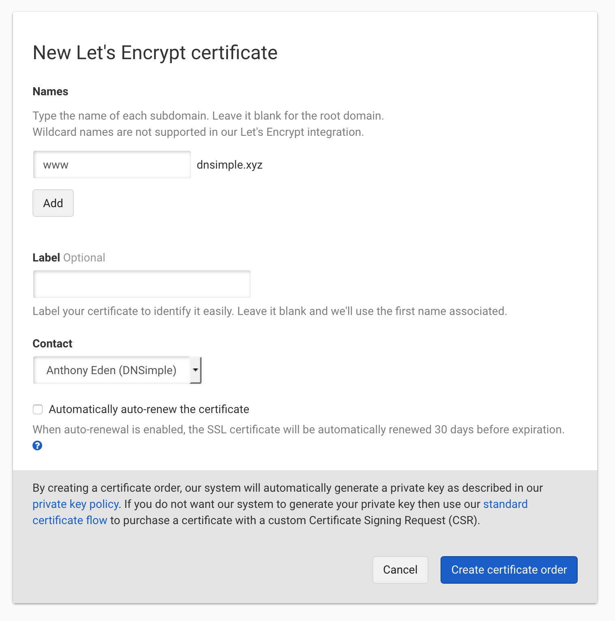The width and height of the screenshot is (615, 621).
Task: Click the "Label your certificate" helper text
Action: (270, 311)
